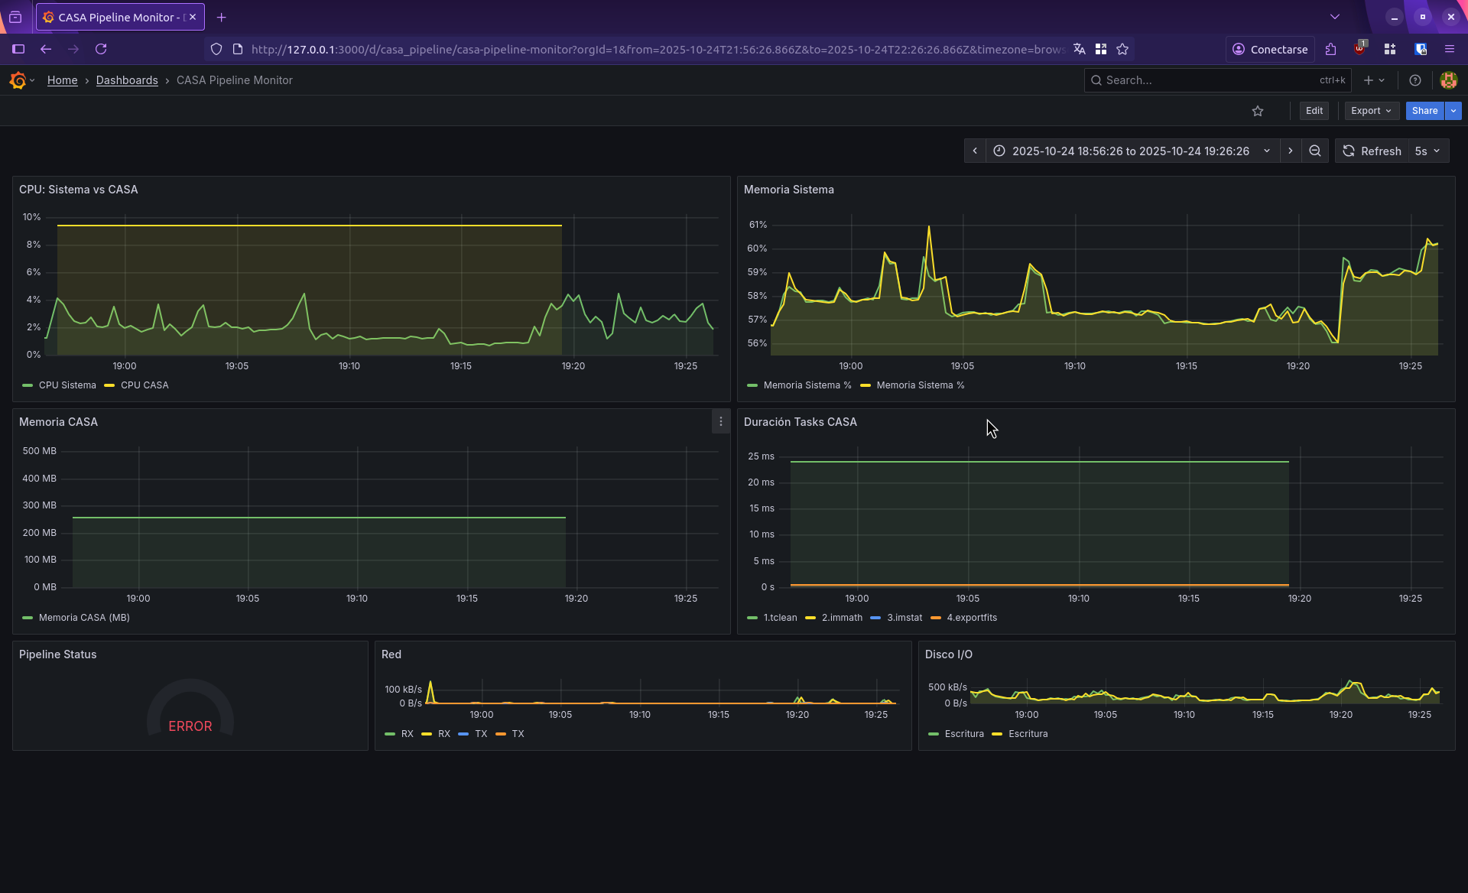Open the time range picker clock icon
Screen dimensions: 1468x893
pyautogui.click(x=1000, y=151)
